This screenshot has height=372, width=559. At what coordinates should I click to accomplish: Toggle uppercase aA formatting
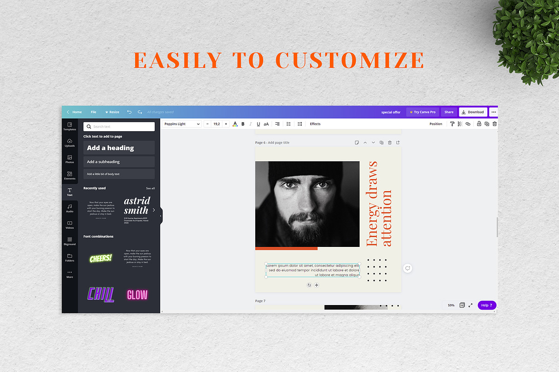click(266, 124)
